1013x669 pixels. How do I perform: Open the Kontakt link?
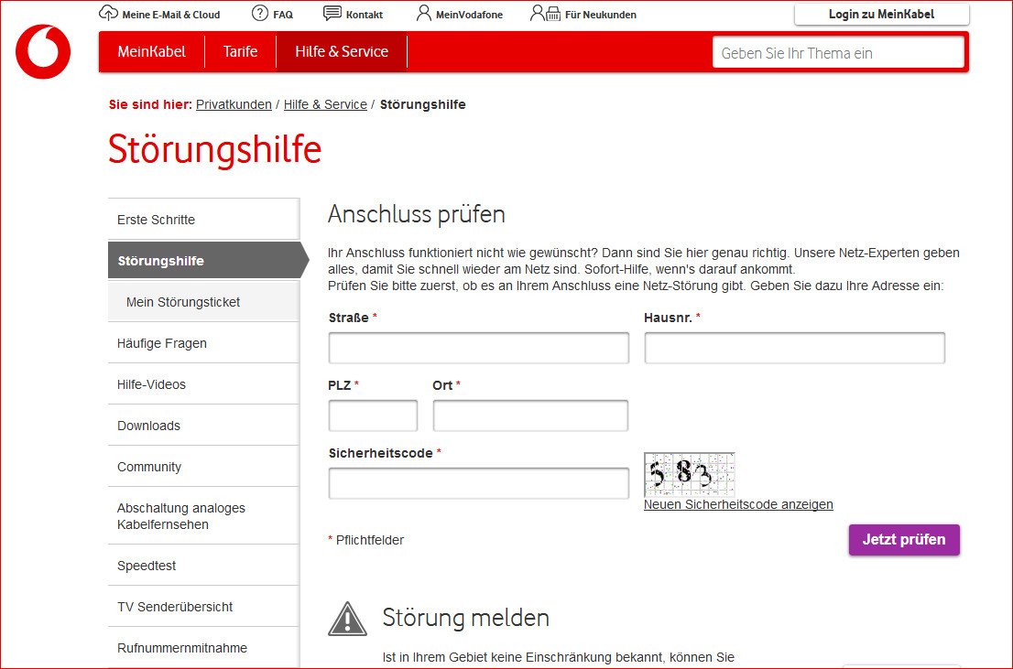point(365,15)
